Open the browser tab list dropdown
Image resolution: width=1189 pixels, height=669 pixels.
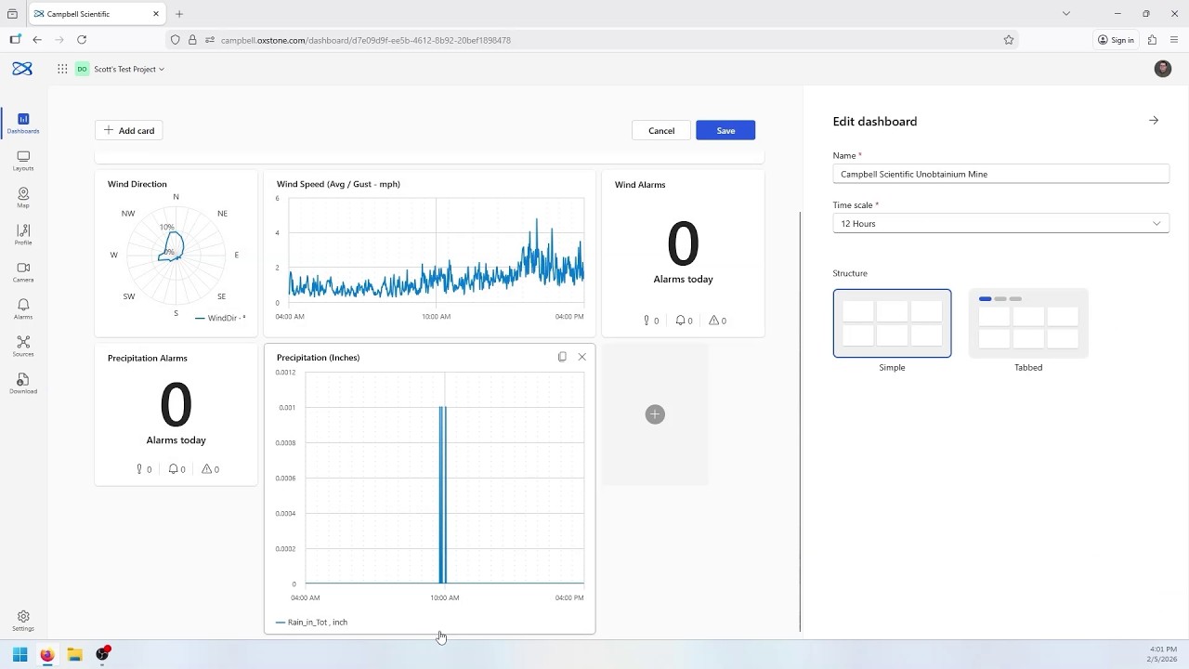pos(1066,14)
